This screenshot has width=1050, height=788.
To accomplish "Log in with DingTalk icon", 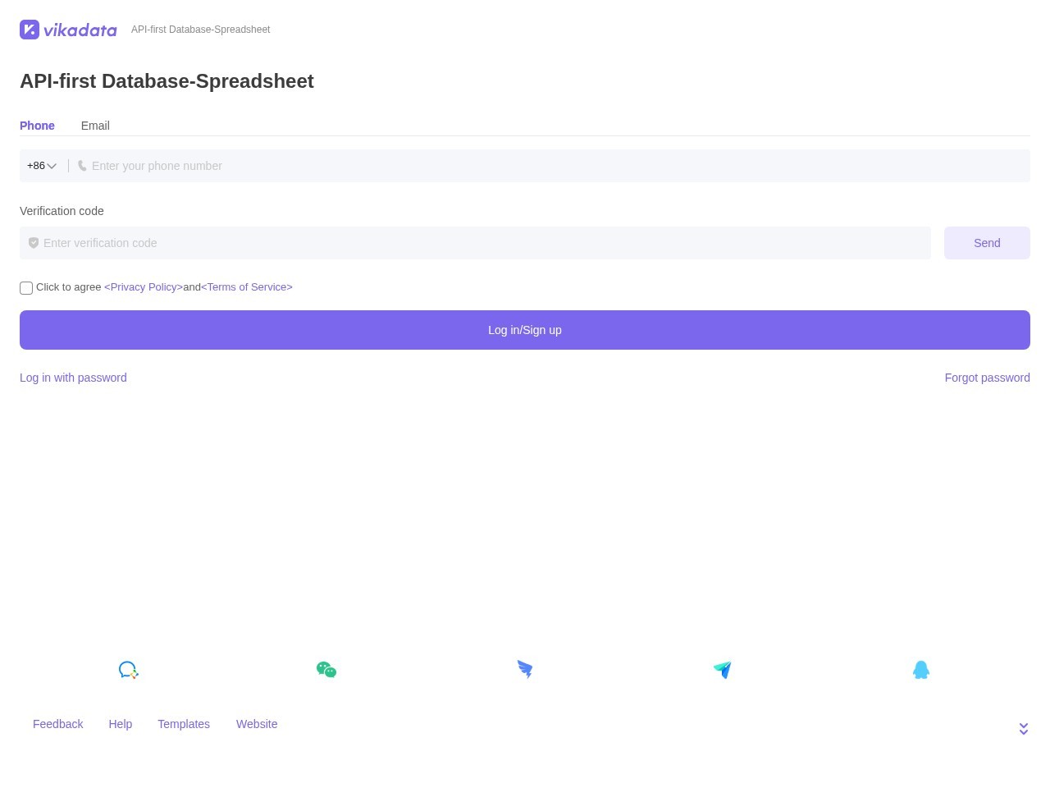I will pos(525,670).
